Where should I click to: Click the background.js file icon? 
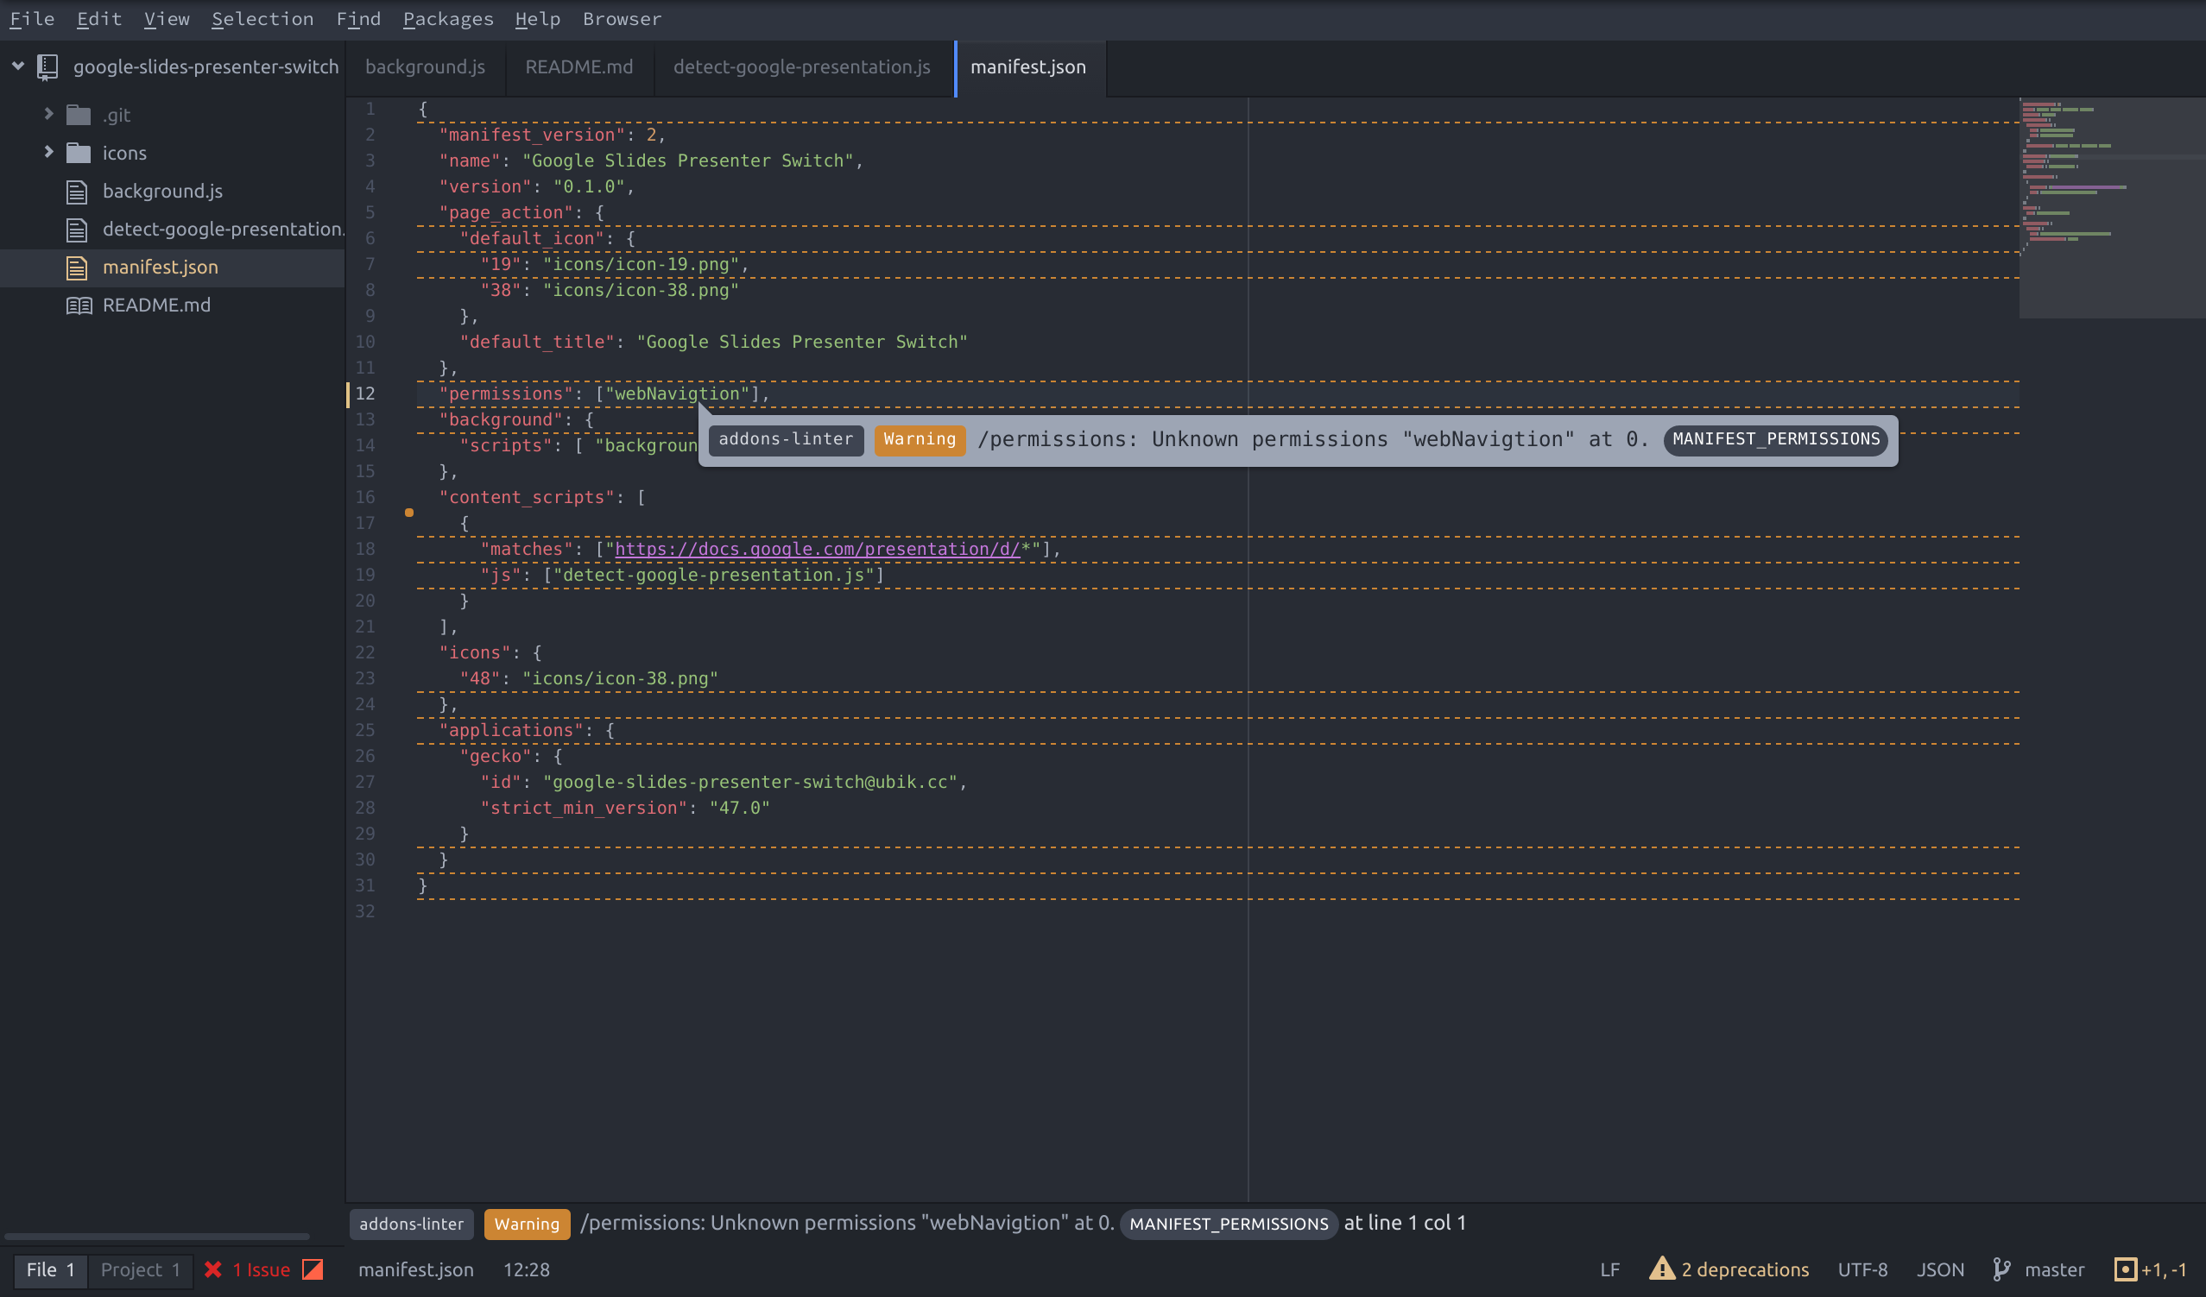(77, 192)
